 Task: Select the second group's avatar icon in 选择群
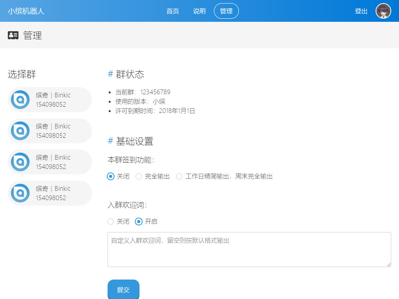pos(20,131)
